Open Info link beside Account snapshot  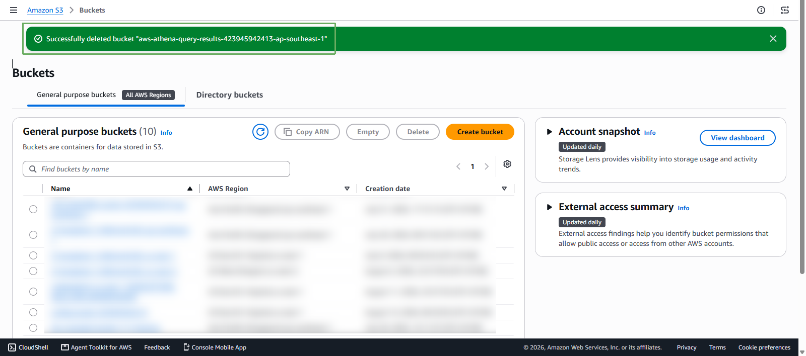(x=650, y=133)
